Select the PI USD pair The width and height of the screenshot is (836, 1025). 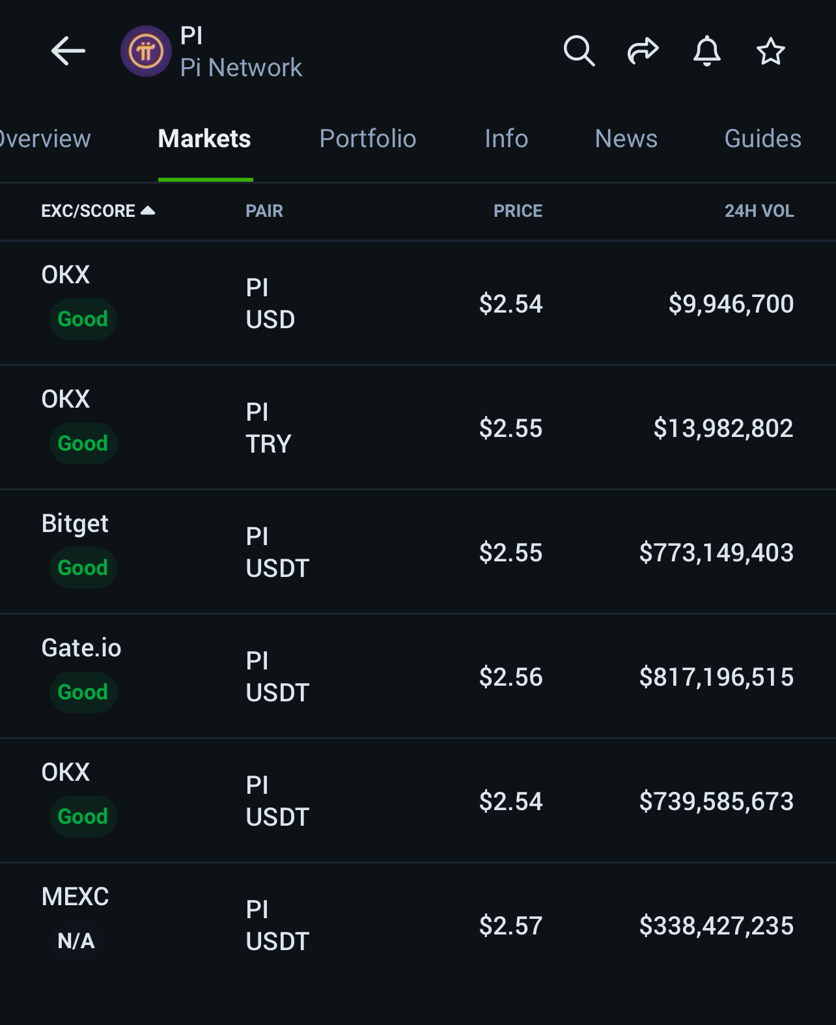pyautogui.click(x=270, y=303)
